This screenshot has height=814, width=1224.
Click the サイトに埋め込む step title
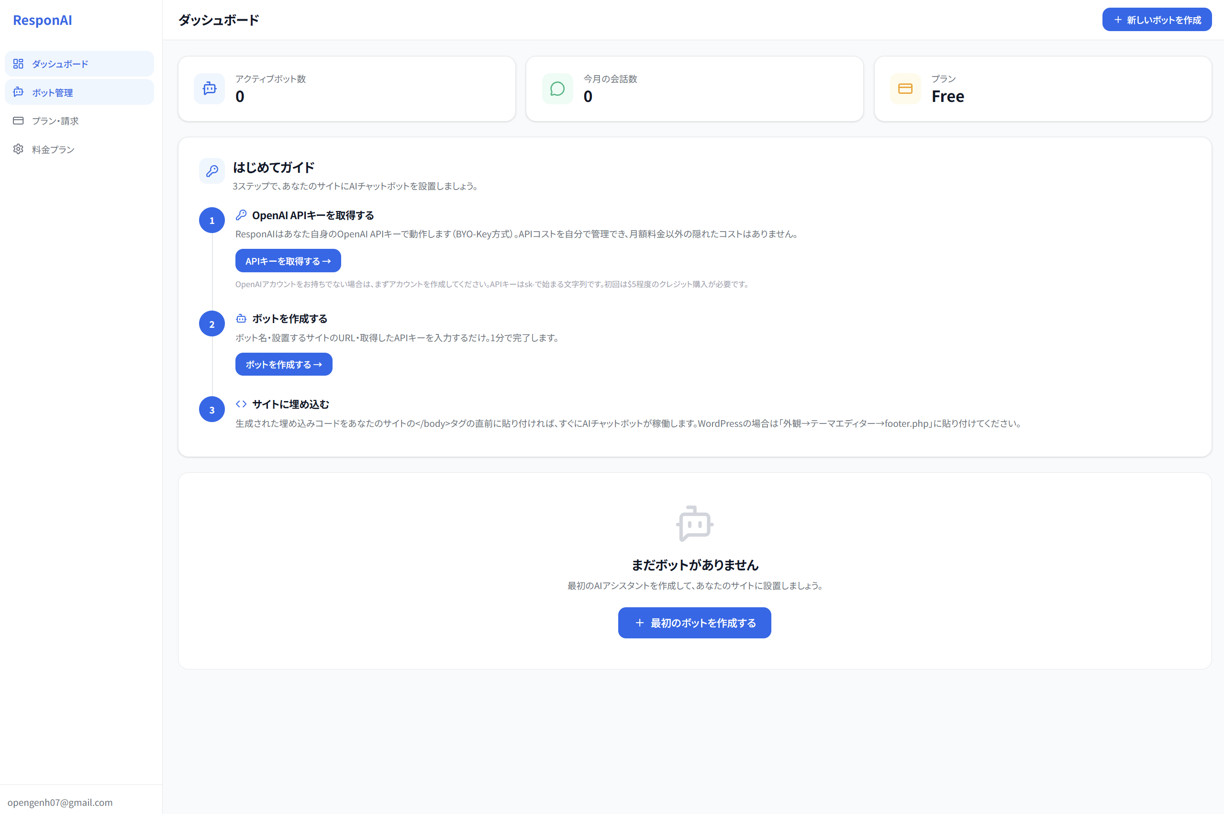point(290,404)
